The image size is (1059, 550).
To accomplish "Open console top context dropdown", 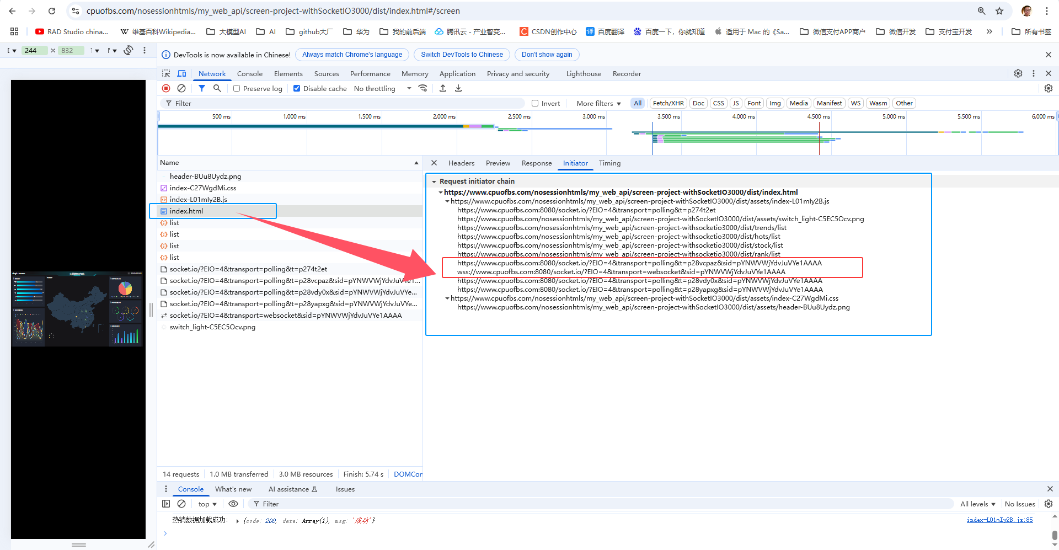I will coord(207,504).
